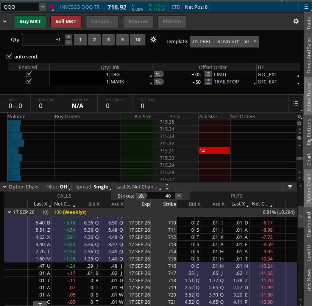312x306 pixels.
Task: Set quantity preset 10
Action: click(138, 40)
